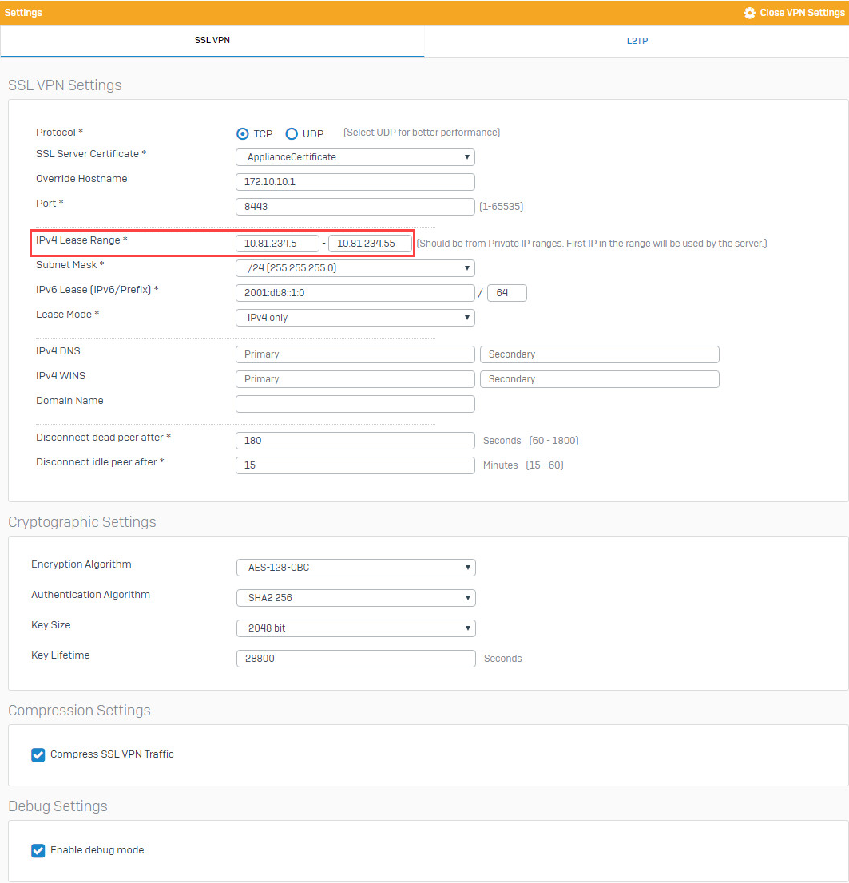Click the Key Lifetime input field
The image size is (849, 883).
pos(356,659)
